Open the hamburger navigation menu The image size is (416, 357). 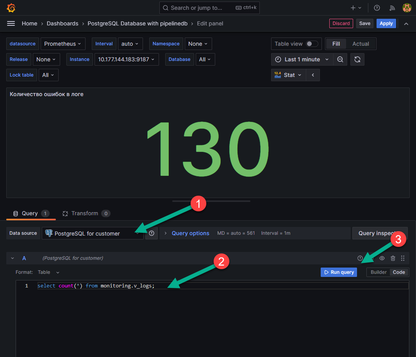[x=11, y=23]
